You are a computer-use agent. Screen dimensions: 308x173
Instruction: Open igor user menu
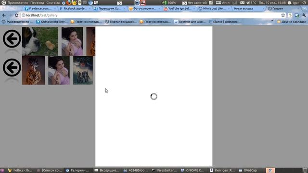pyautogui.click(x=294, y=3)
